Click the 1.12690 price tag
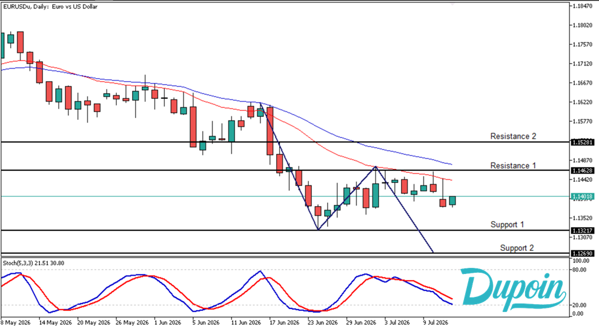 point(583,253)
